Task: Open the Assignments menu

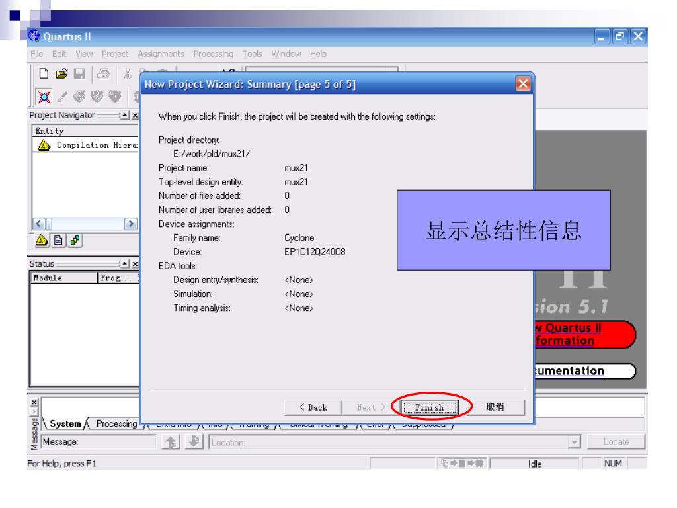Action: (x=161, y=54)
